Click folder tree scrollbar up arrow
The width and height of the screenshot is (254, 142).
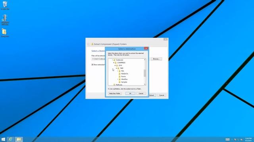pyautogui.click(x=145, y=60)
